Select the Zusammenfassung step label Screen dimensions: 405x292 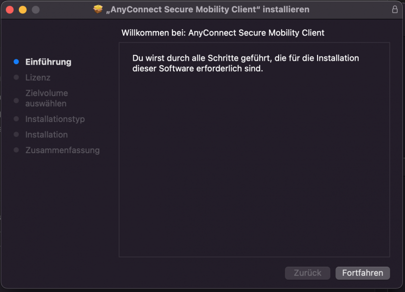pos(62,150)
